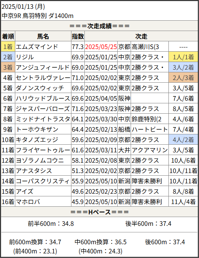Select horse name キタノズエッジ
Image resolution: width=199 pixels, height=258 pixels.
pyautogui.click(x=37, y=140)
